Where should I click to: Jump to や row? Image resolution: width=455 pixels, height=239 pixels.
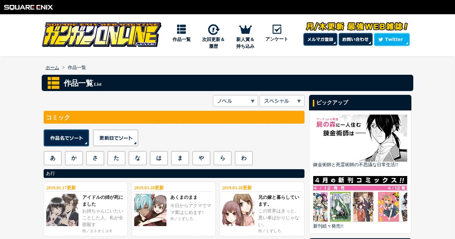click(201, 158)
